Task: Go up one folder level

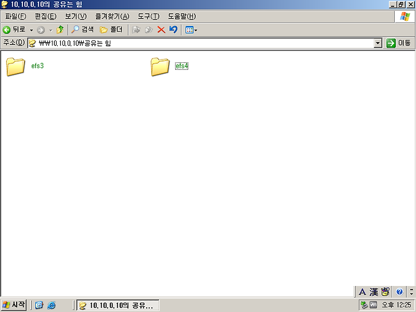Action: click(60, 29)
